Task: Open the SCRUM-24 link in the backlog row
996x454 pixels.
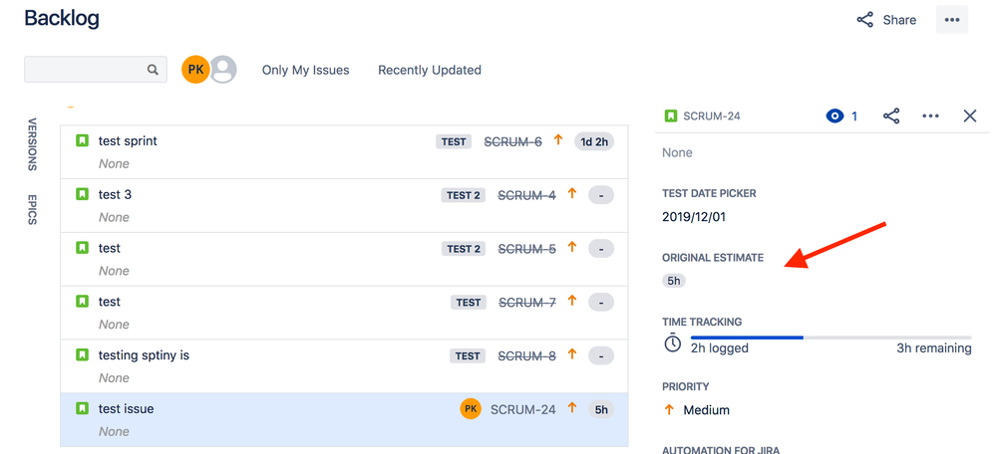Action: click(522, 409)
